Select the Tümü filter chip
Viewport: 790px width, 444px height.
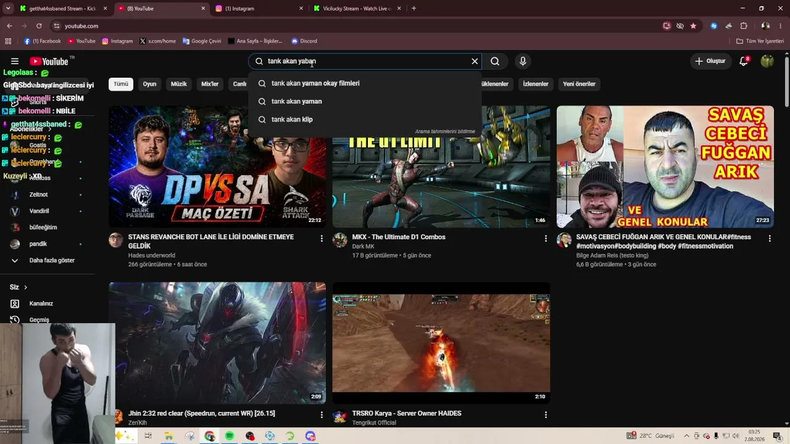121,84
